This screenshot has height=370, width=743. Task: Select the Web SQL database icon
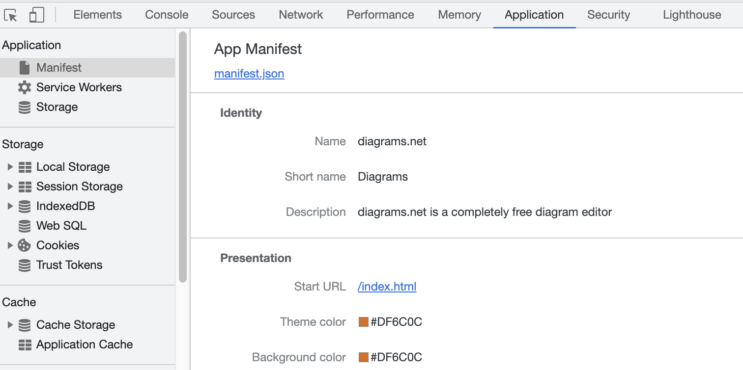point(25,226)
